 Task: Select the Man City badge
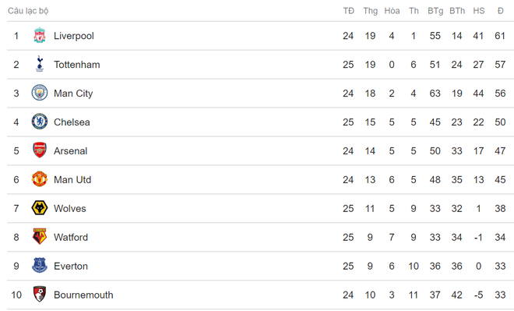tap(40, 93)
